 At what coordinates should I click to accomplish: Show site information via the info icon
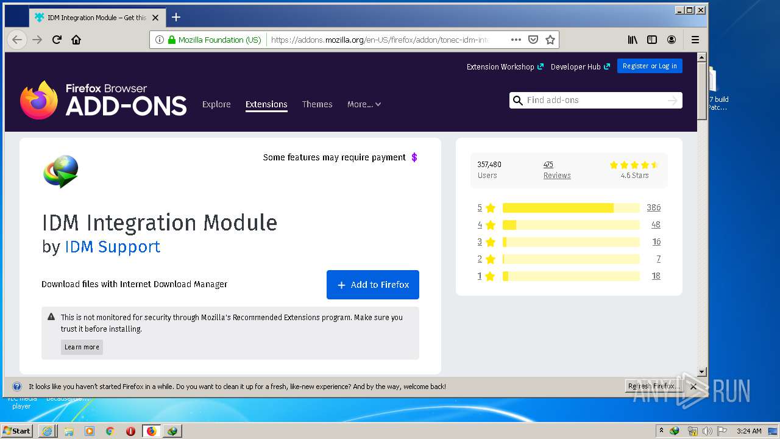pos(160,40)
